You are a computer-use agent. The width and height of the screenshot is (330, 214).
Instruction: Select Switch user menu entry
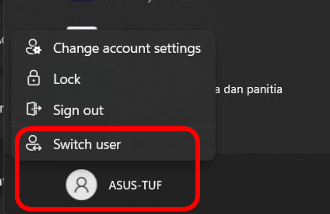[x=87, y=144]
